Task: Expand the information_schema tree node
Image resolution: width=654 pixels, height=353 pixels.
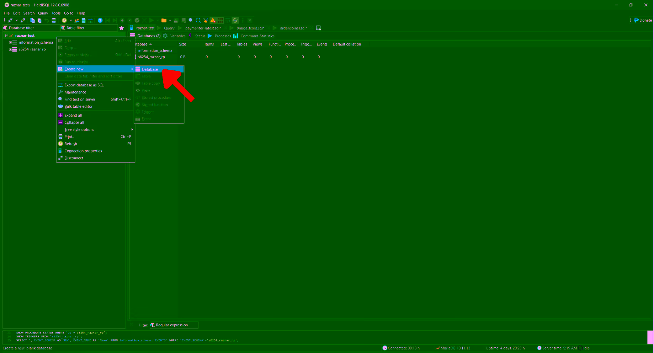Action: point(10,42)
